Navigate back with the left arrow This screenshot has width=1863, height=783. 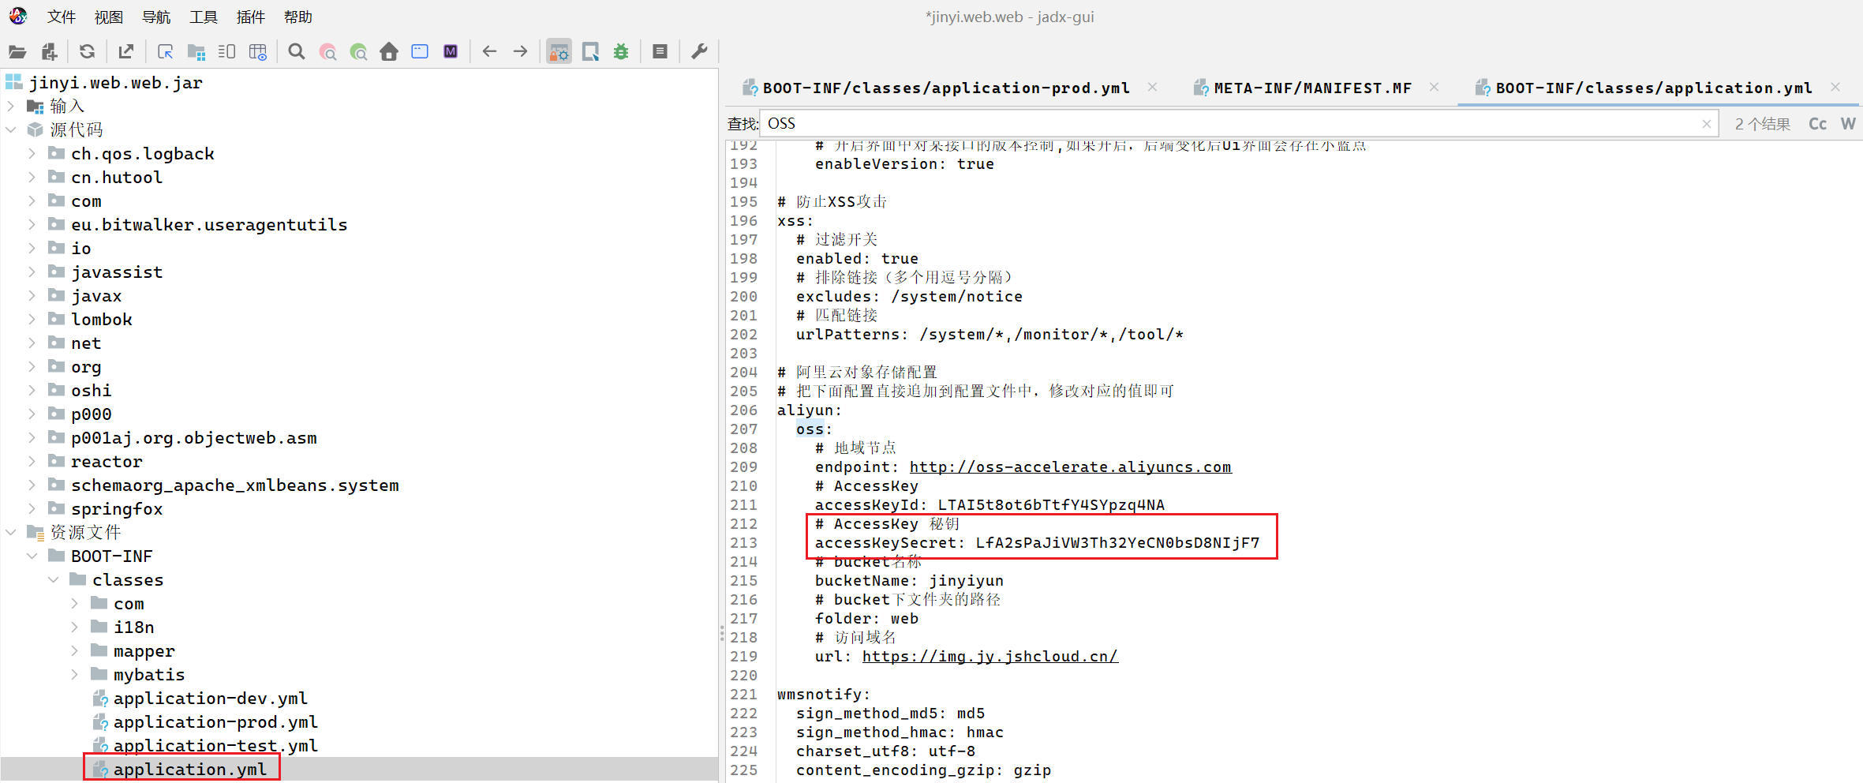(489, 52)
